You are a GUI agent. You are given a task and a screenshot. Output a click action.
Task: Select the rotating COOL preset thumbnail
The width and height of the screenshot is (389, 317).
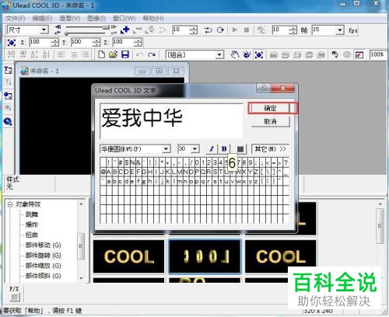(205, 256)
